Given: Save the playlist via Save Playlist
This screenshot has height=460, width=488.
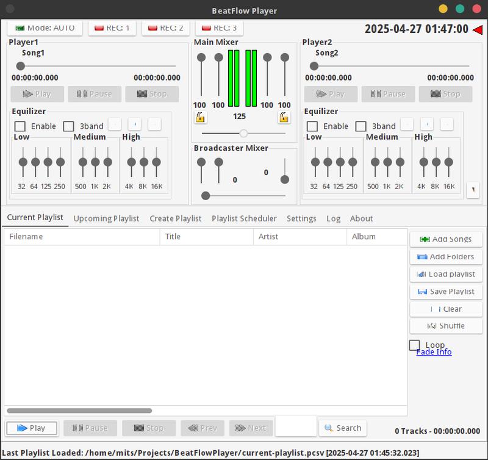Looking at the screenshot, I should [446, 292].
